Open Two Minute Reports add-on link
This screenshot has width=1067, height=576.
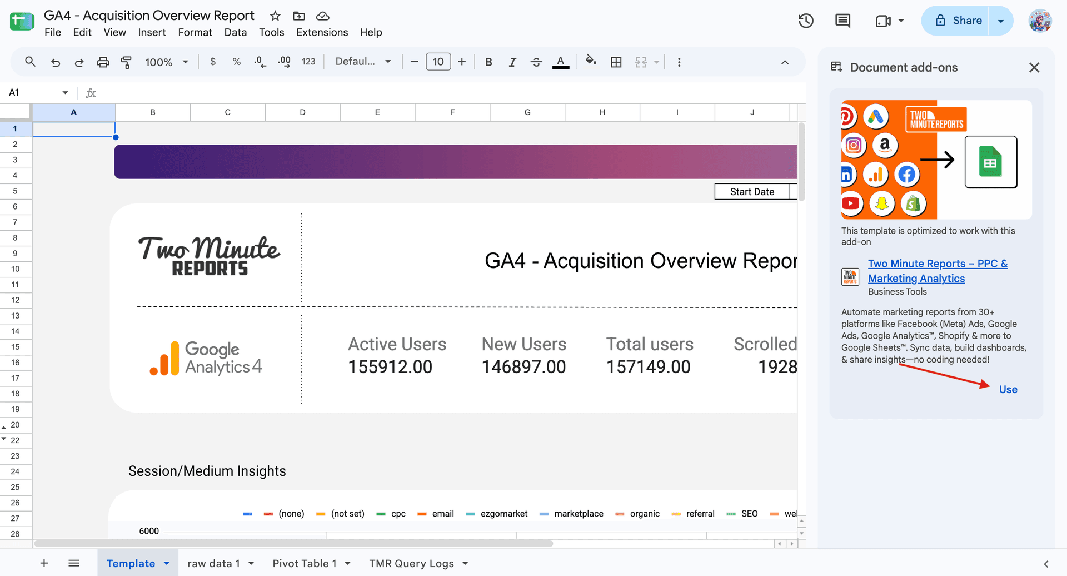[x=938, y=271]
